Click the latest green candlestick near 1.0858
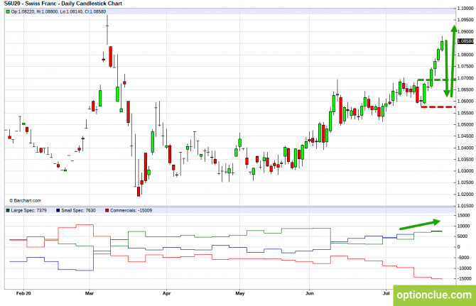The image size is (476, 306). click(443, 45)
